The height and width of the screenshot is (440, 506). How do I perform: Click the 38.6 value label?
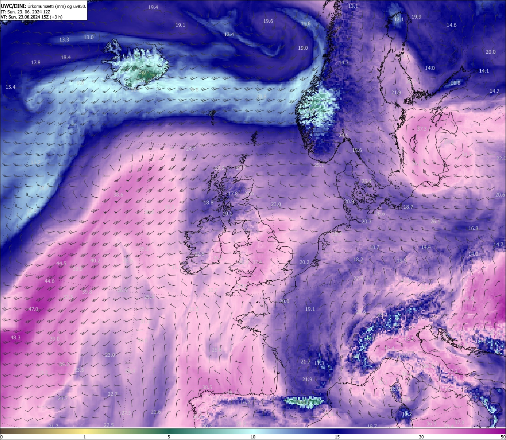pyautogui.click(x=118, y=195)
